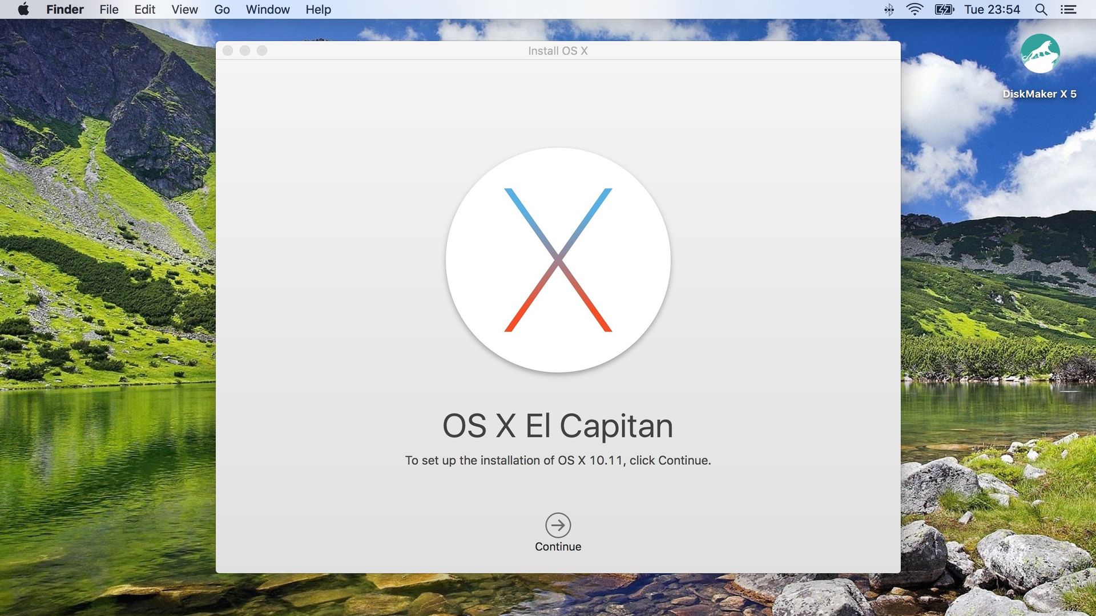Click the Install OS X title bar

[x=558, y=50]
